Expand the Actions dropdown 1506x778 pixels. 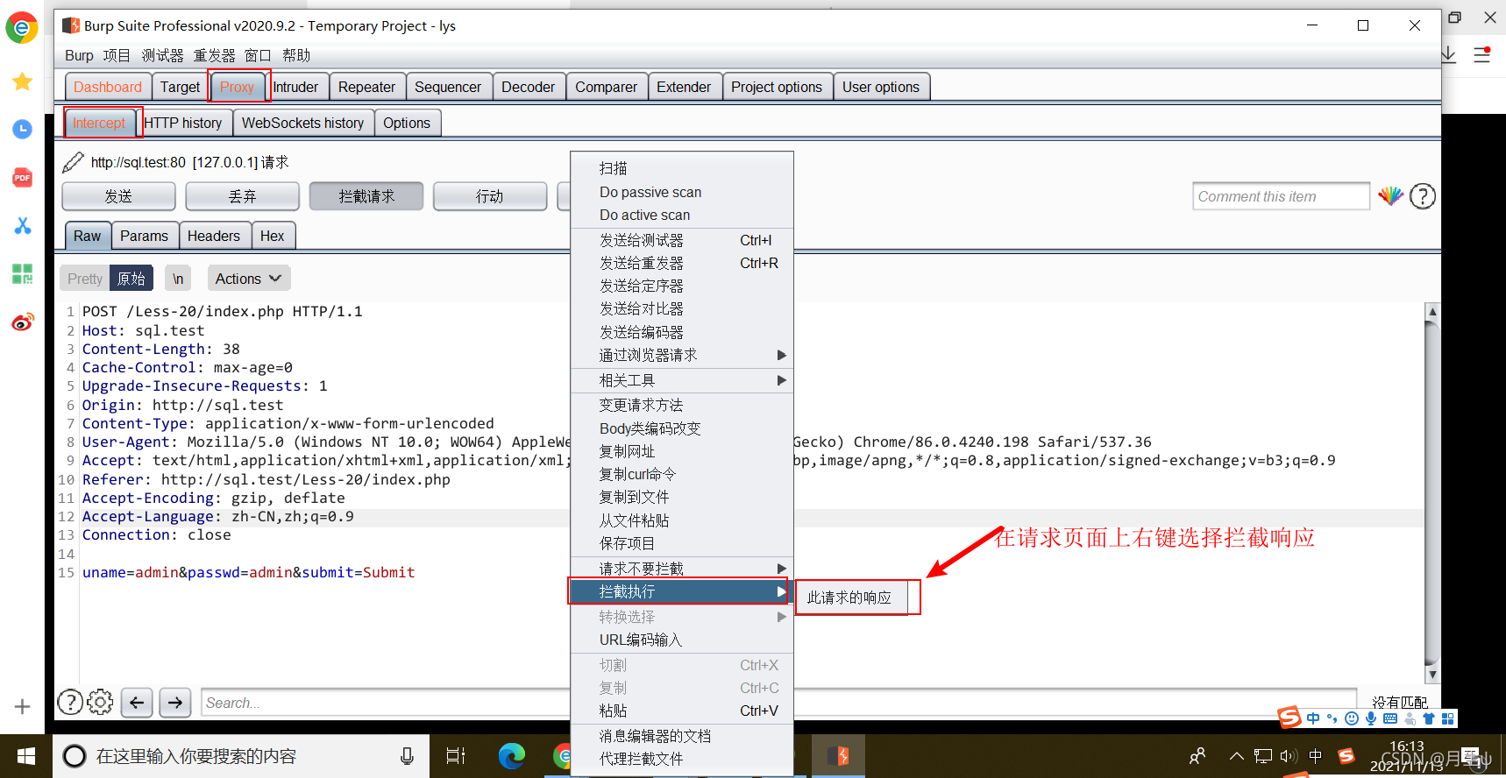coord(249,279)
